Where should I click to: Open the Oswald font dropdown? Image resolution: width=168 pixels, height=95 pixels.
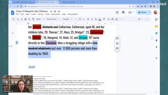point(67,19)
